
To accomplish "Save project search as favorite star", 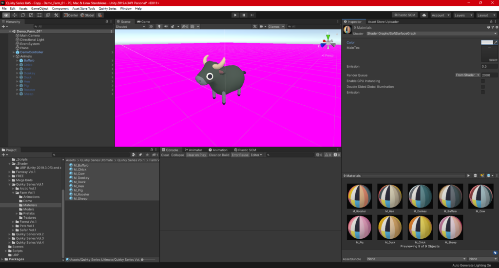I will pos(147,154).
